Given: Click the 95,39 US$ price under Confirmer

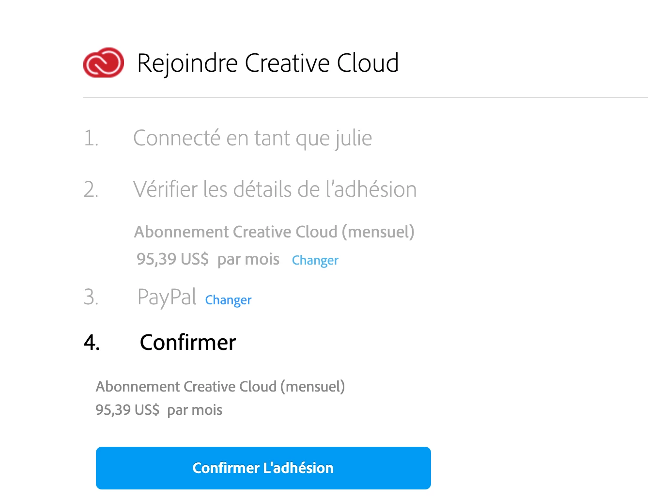Looking at the screenshot, I should 127,410.
